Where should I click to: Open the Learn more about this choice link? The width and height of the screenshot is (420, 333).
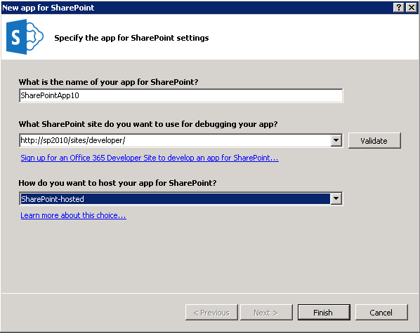click(x=73, y=215)
